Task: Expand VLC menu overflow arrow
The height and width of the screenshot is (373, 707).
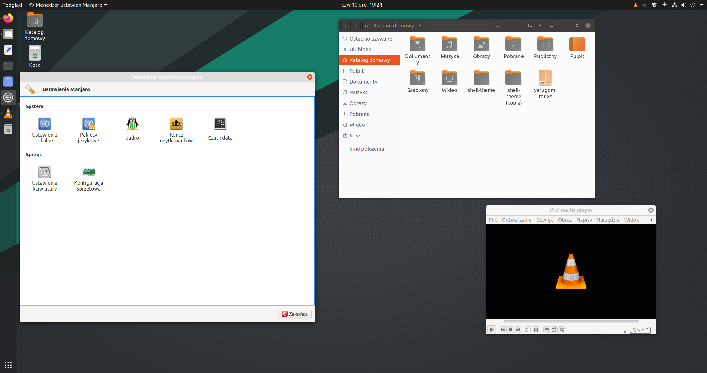Action: tap(651, 220)
